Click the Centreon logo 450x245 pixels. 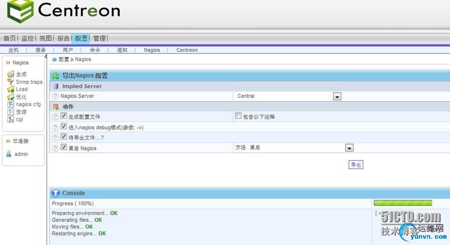(64, 11)
